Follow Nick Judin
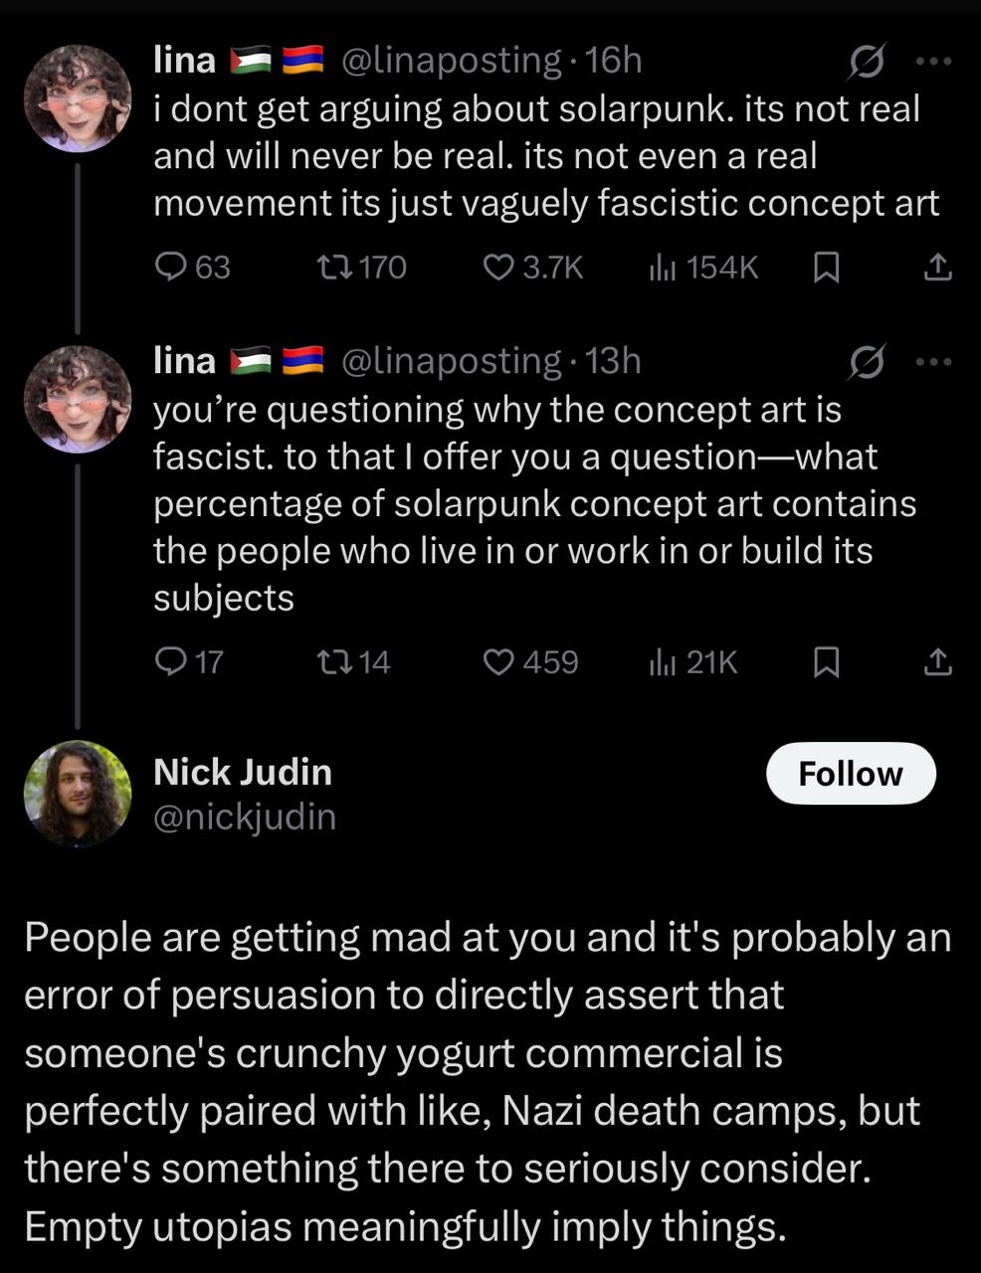This screenshot has height=1273, width=981. pos(851,773)
